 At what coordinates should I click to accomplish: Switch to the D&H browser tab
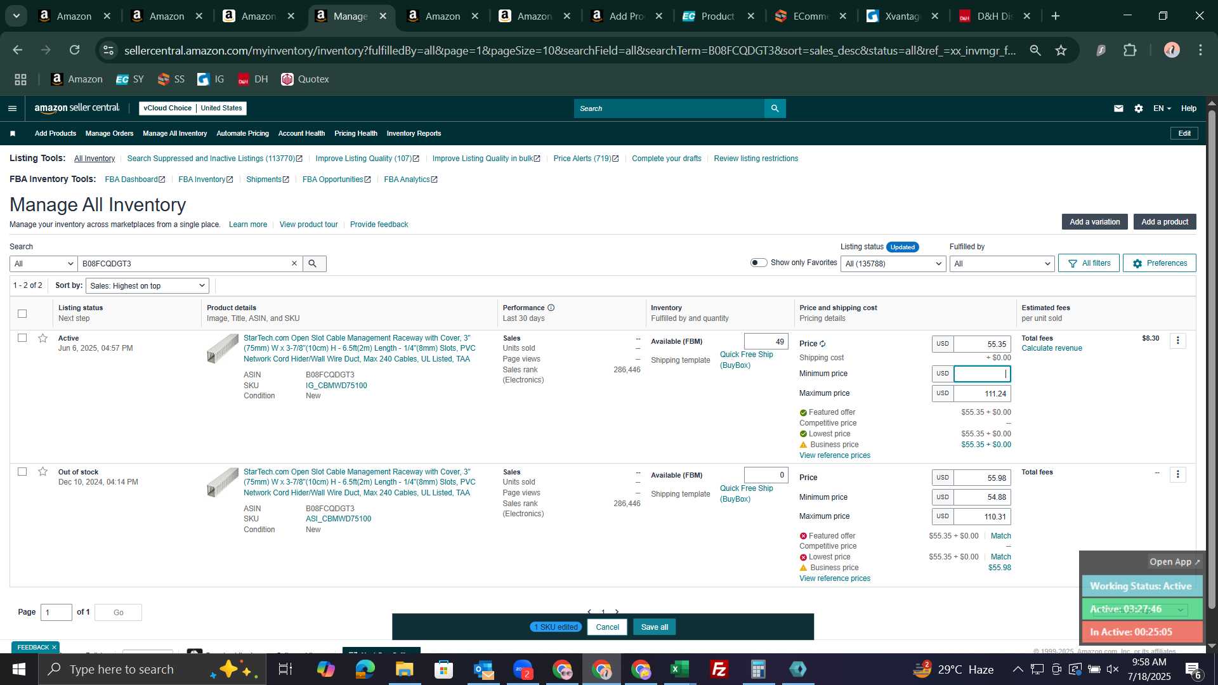point(994,16)
